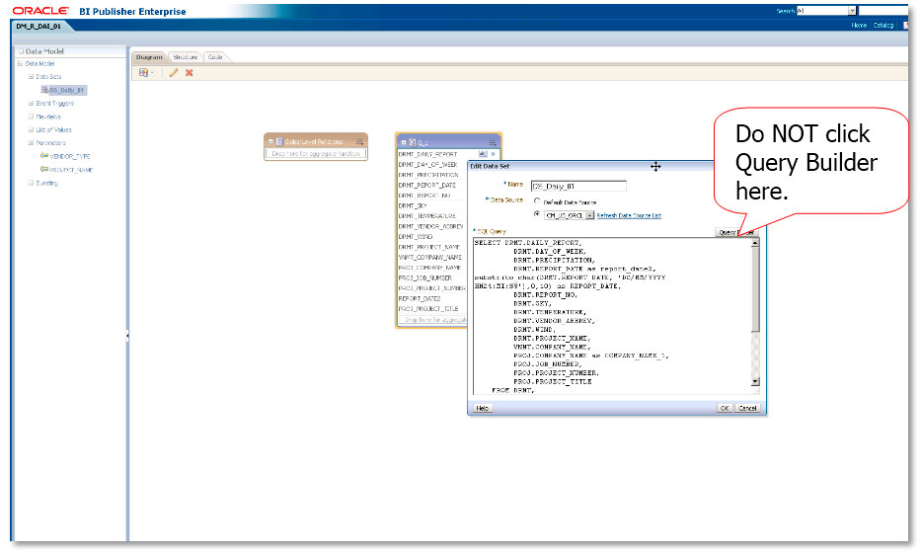Image resolution: width=922 pixels, height=554 pixels.
Task: Select the radio button next to CM_US_ORCL
Action: (537, 214)
